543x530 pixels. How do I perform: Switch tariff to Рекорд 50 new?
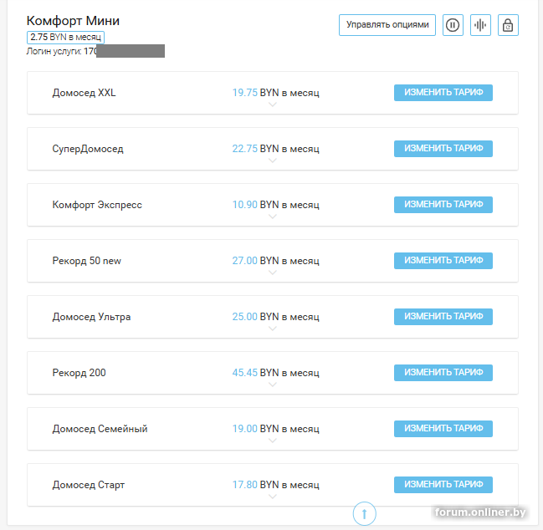443,261
